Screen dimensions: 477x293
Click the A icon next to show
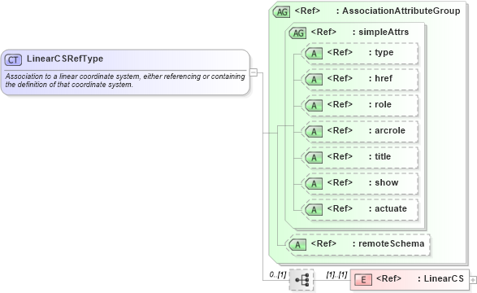click(314, 184)
